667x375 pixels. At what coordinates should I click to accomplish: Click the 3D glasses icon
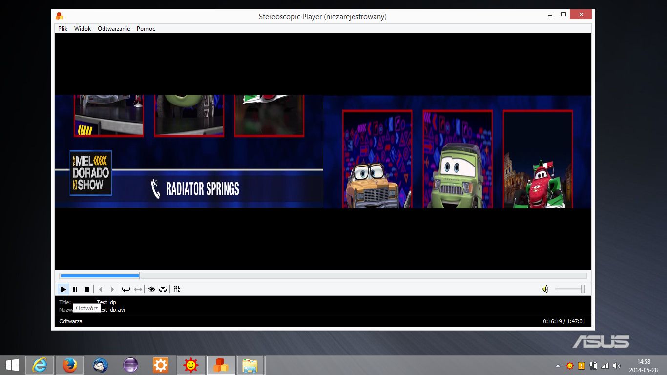pos(163,289)
